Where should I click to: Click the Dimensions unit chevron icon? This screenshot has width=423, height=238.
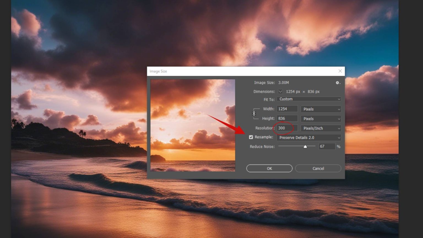(280, 91)
